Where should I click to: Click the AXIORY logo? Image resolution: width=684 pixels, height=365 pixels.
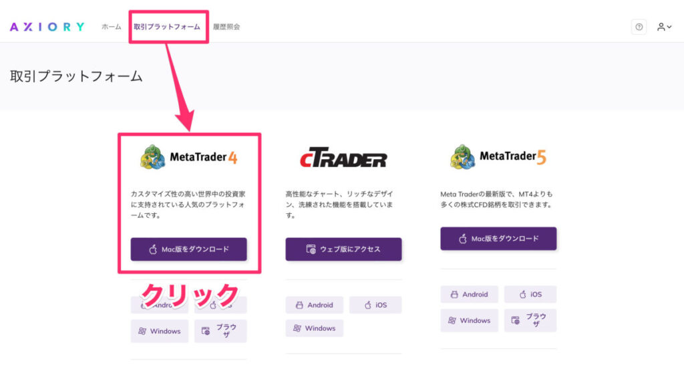(x=47, y=27)
